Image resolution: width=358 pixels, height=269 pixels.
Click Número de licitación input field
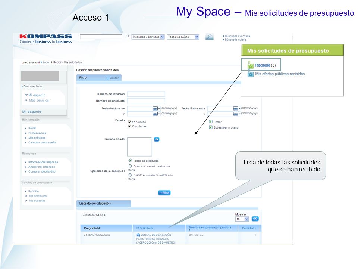pyautogui.click(x=146, y=94)
